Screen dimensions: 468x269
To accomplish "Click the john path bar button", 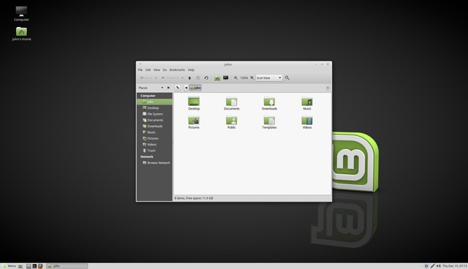I will [195, 88].
